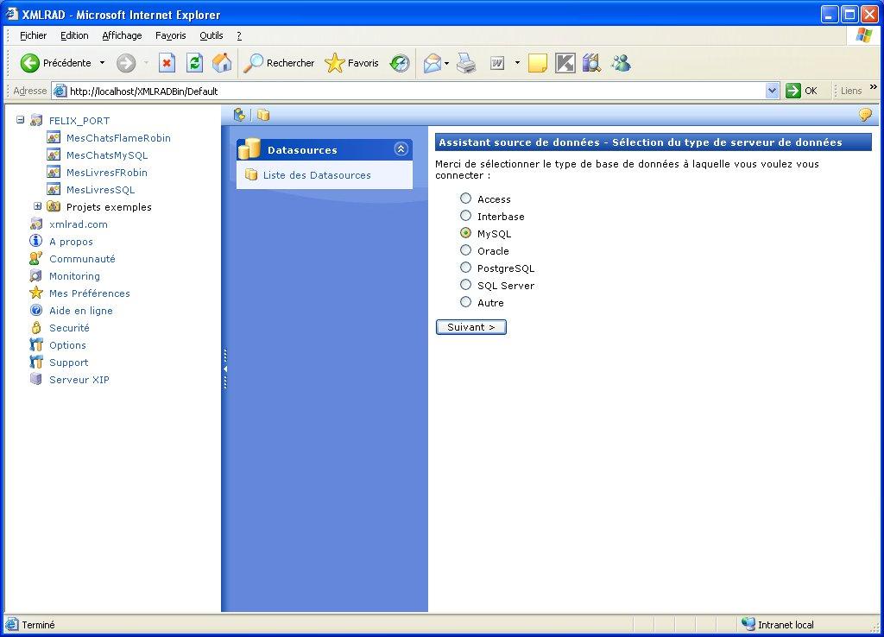This screenshot has width=884, height=637.
Task: Click the Suivant > button
Action: click(x=470, y=327)
